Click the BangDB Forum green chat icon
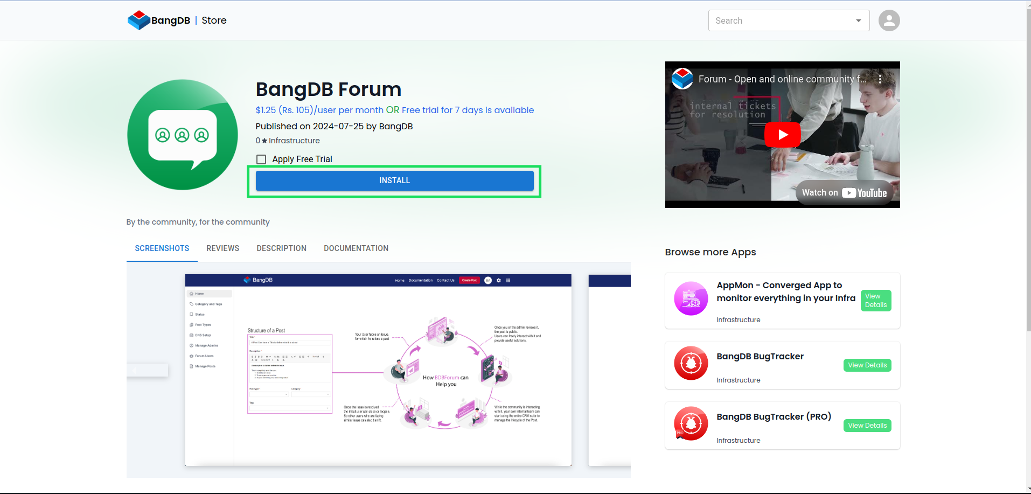 (x=182, y=135)
